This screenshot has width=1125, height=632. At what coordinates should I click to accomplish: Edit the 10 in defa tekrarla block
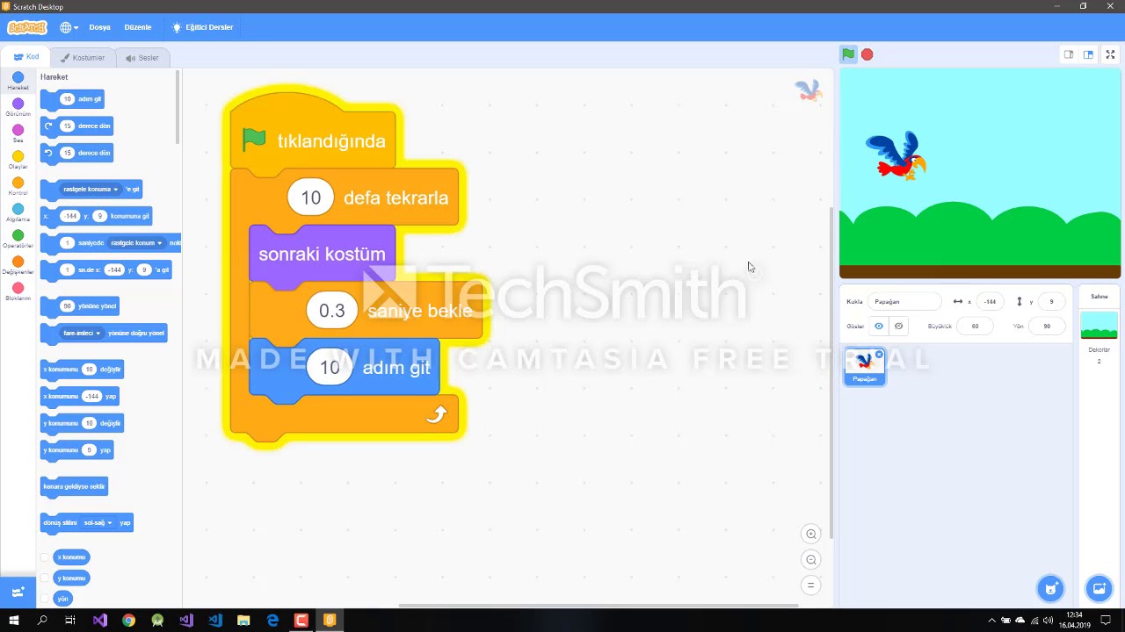pos(311,197)
